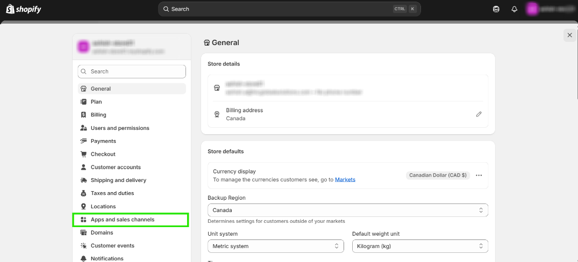Viewport: 578px width, 262px height.
Task: Open the Unit system dropdown
Action: [275, 246]
